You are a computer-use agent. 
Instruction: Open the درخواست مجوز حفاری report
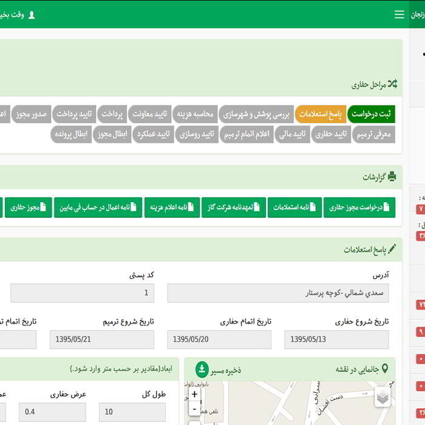point(359,208)
